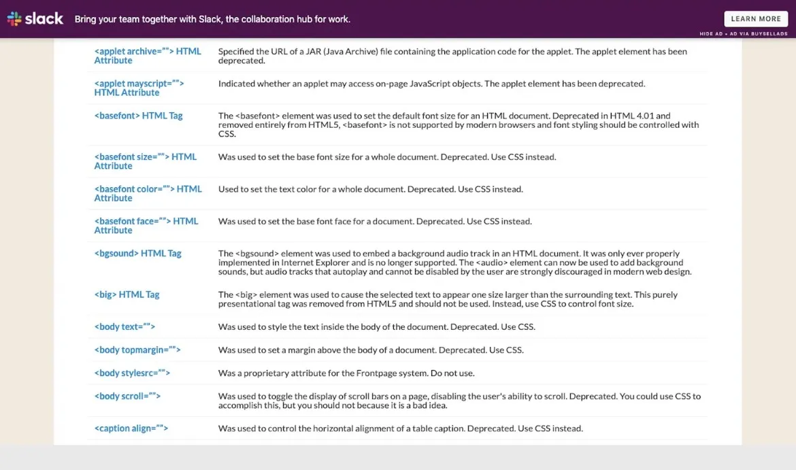Click text about table caption horizontal alignment
Screen dimensions: 796x470
pyautogui.click(x=401, y=429)
